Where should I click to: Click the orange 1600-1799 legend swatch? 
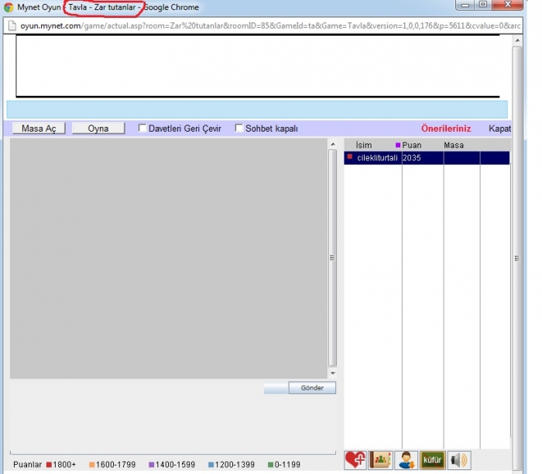[92, 465]
